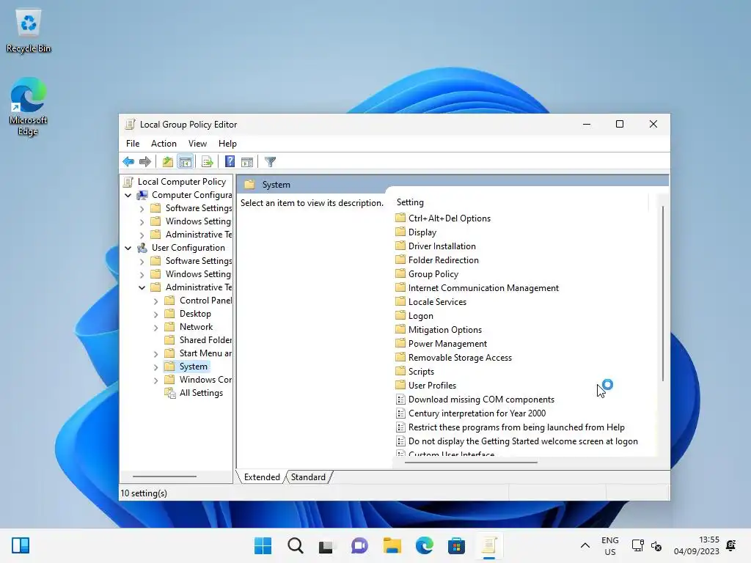Toggle the Show/Hide Action Pane icon
751x563 pixels.
247,162
